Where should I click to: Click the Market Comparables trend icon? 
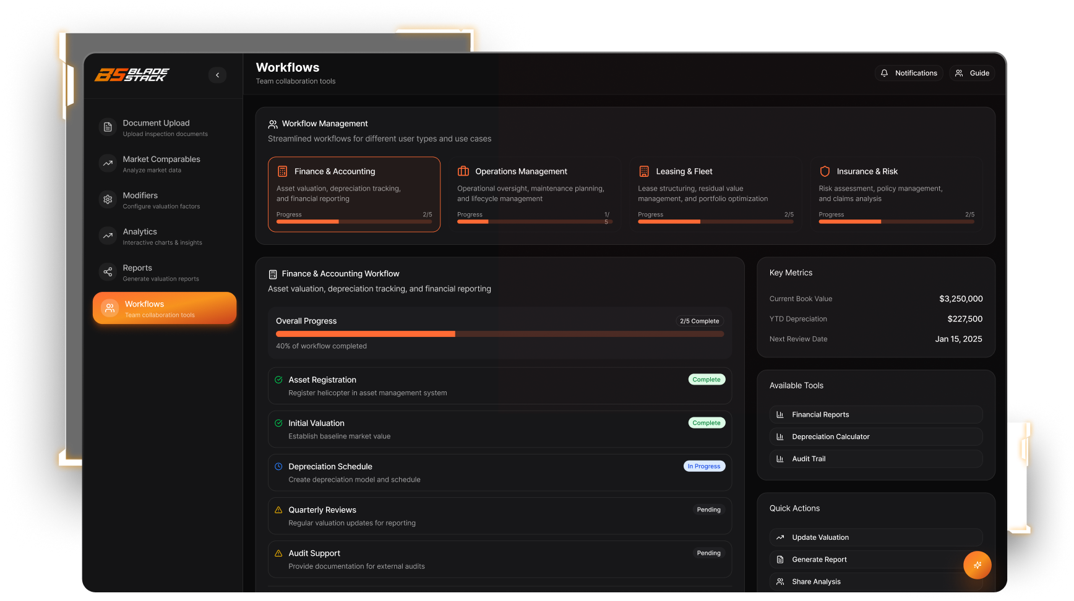click(x=108, y=163)
